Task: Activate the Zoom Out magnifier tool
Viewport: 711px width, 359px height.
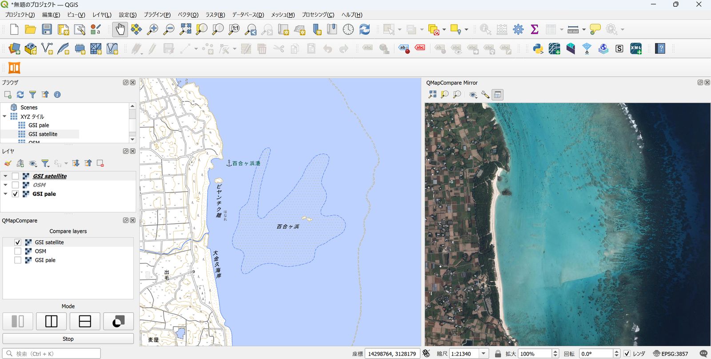Action: (x=169, y=29)
